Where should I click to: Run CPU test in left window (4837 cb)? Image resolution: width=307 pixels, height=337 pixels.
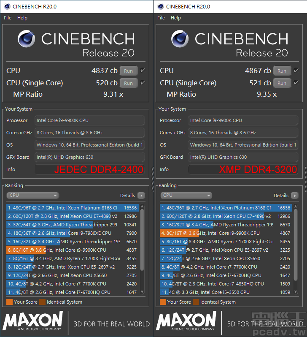tap(128, 71)
